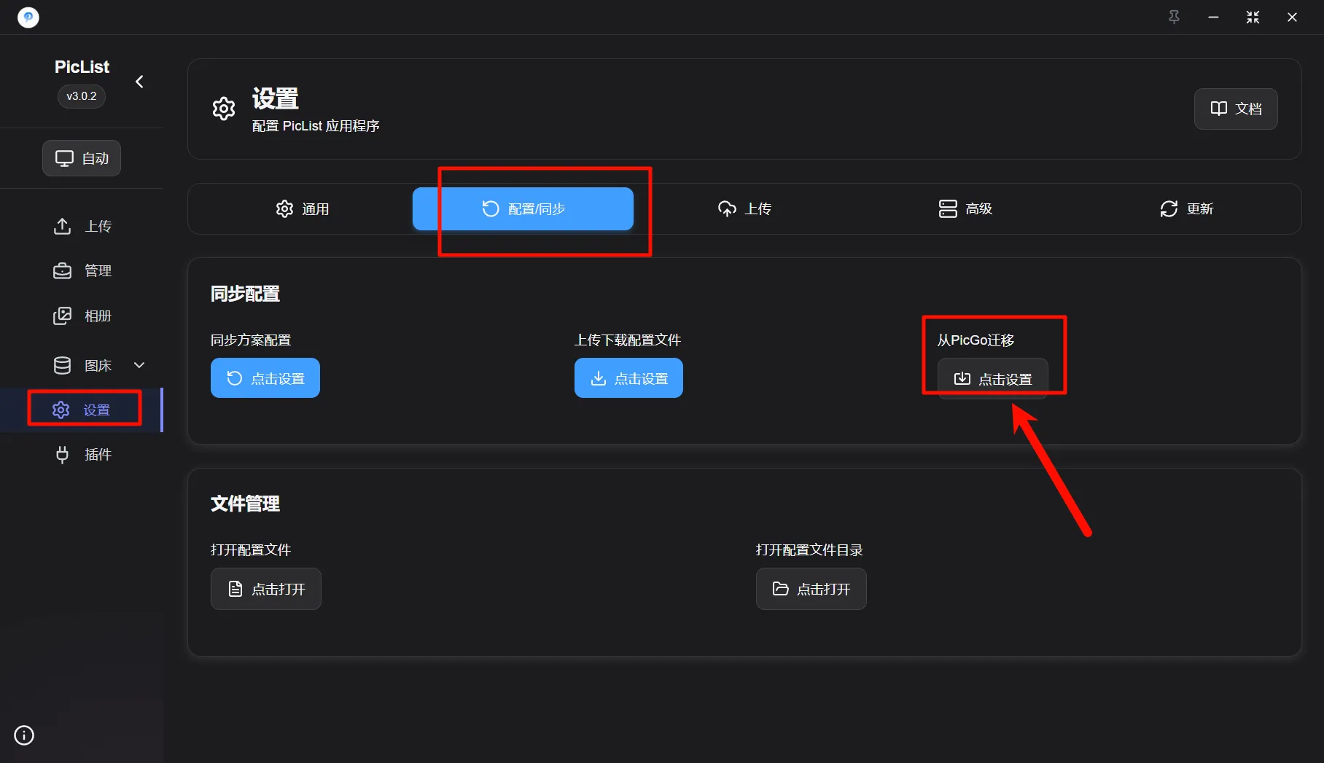Click 点击设置 under 从PicGo迁移
This screenshot has width=1324, height=763.
(x=992, y=378)
